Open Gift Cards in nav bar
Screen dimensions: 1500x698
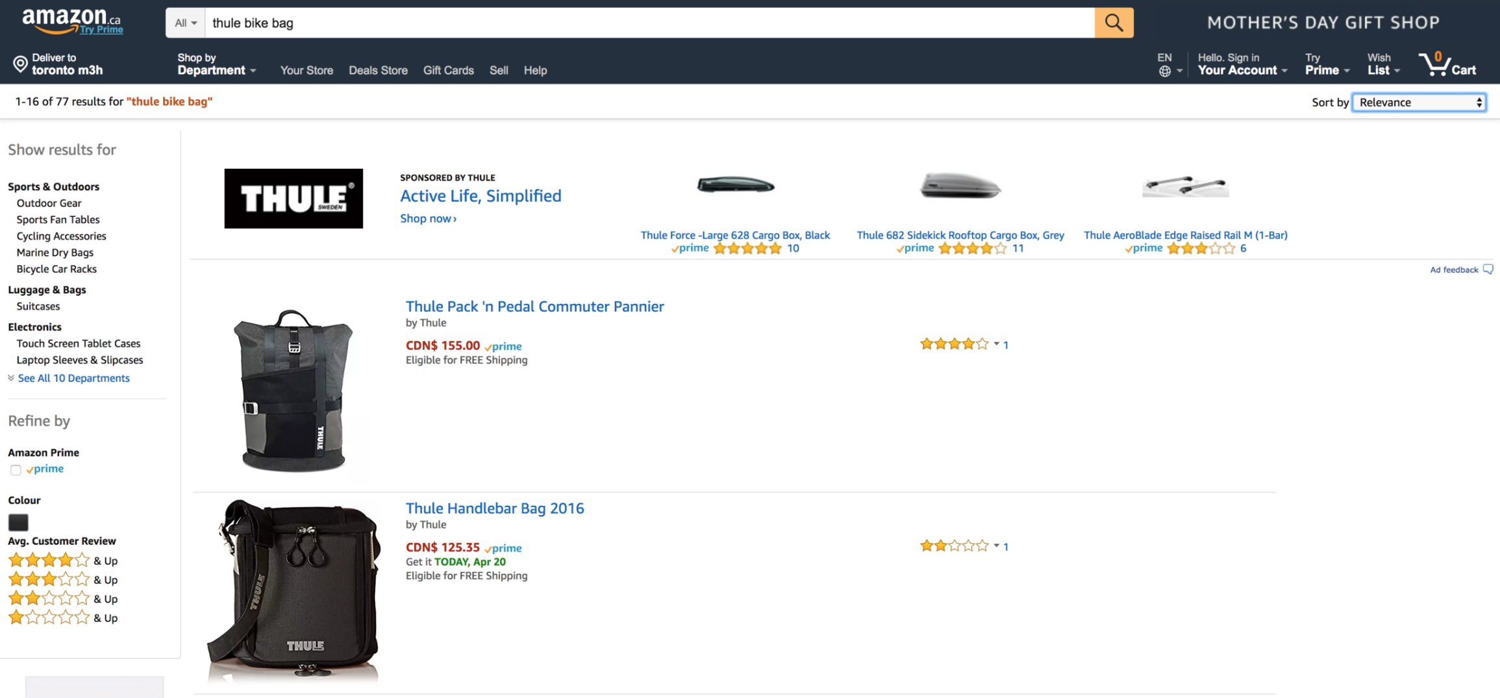(x=448, y=70)
